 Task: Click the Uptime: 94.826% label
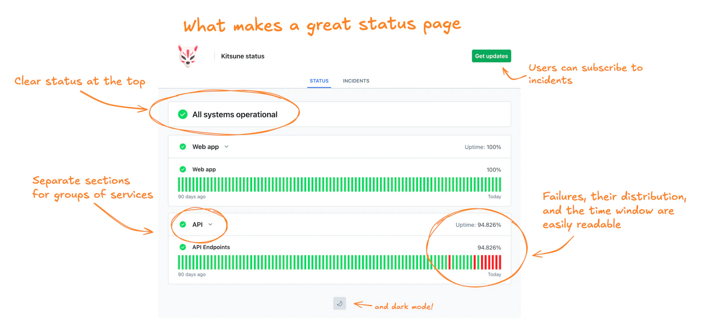click(x=478, y=225)
